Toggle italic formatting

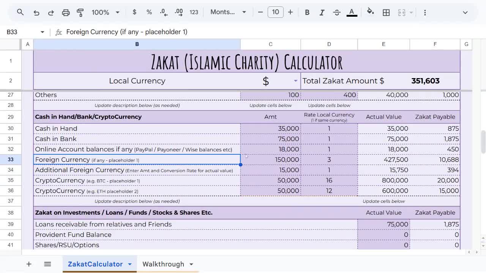(x=322, y=12)
